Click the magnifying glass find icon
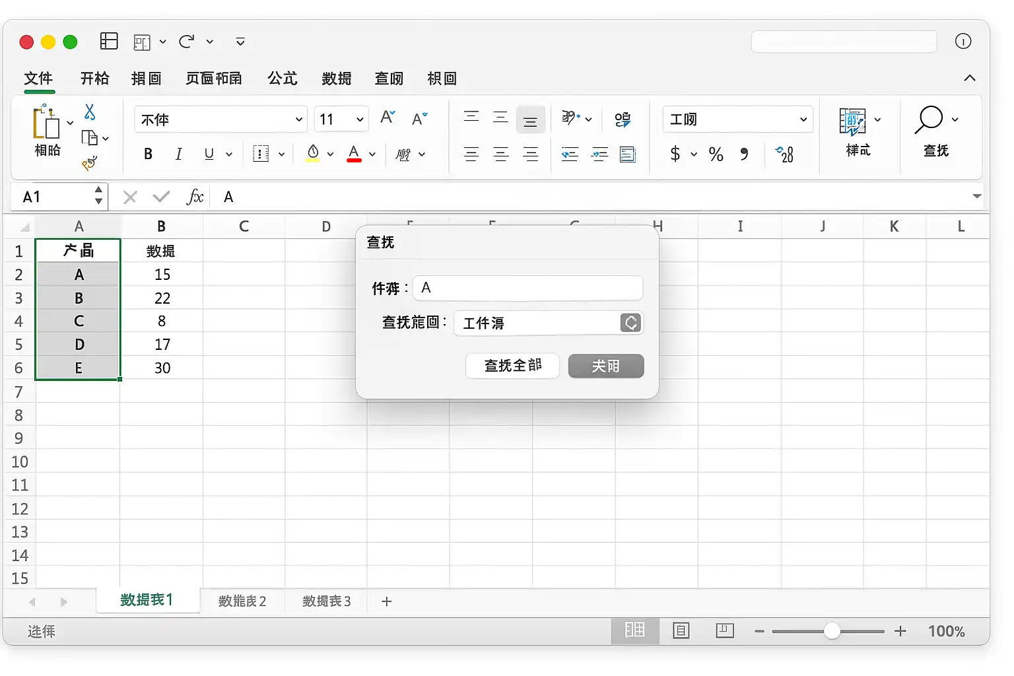The width and height of the screenshot is (1014, 676). tap(928, 119)
